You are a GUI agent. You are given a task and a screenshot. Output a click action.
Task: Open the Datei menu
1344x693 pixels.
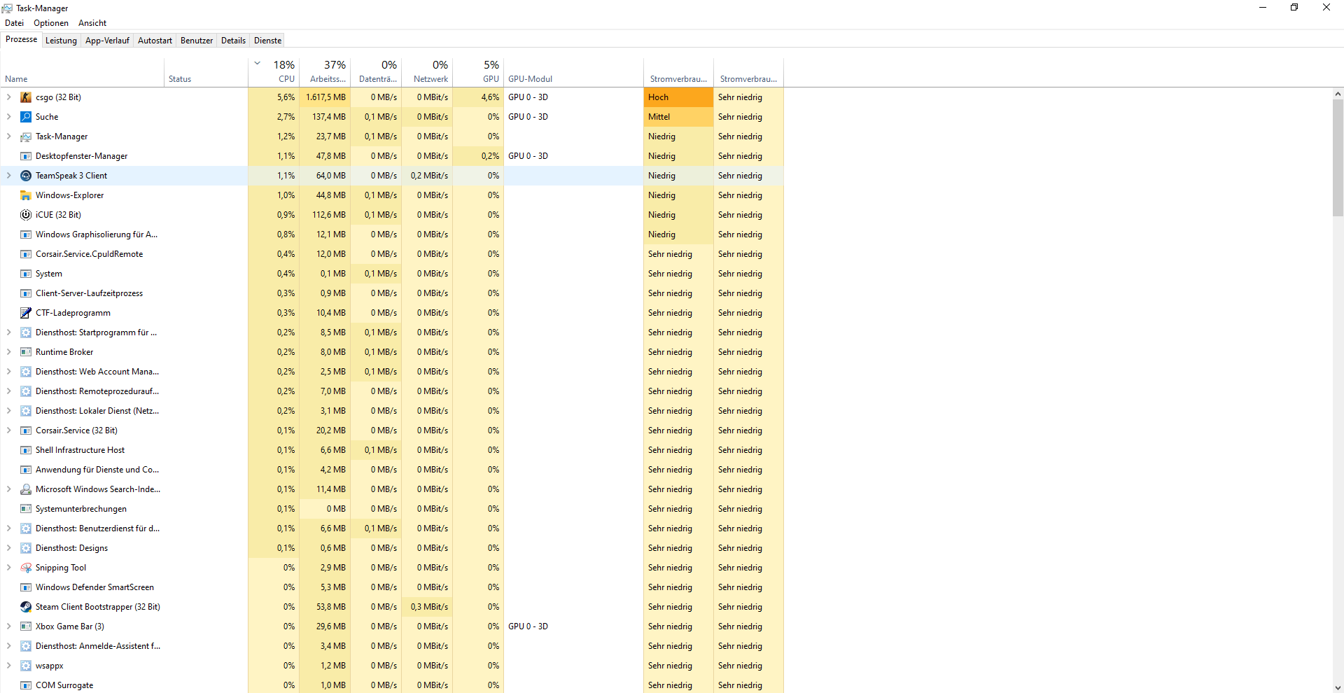pos(14,23)
